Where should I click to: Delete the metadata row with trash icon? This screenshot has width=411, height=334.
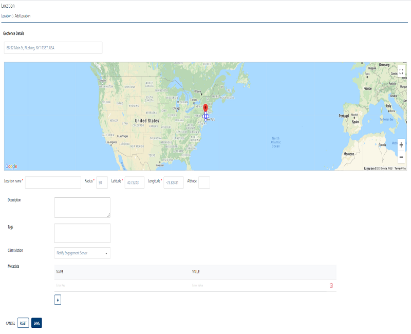pyautogui.click(x=331, y=286)
